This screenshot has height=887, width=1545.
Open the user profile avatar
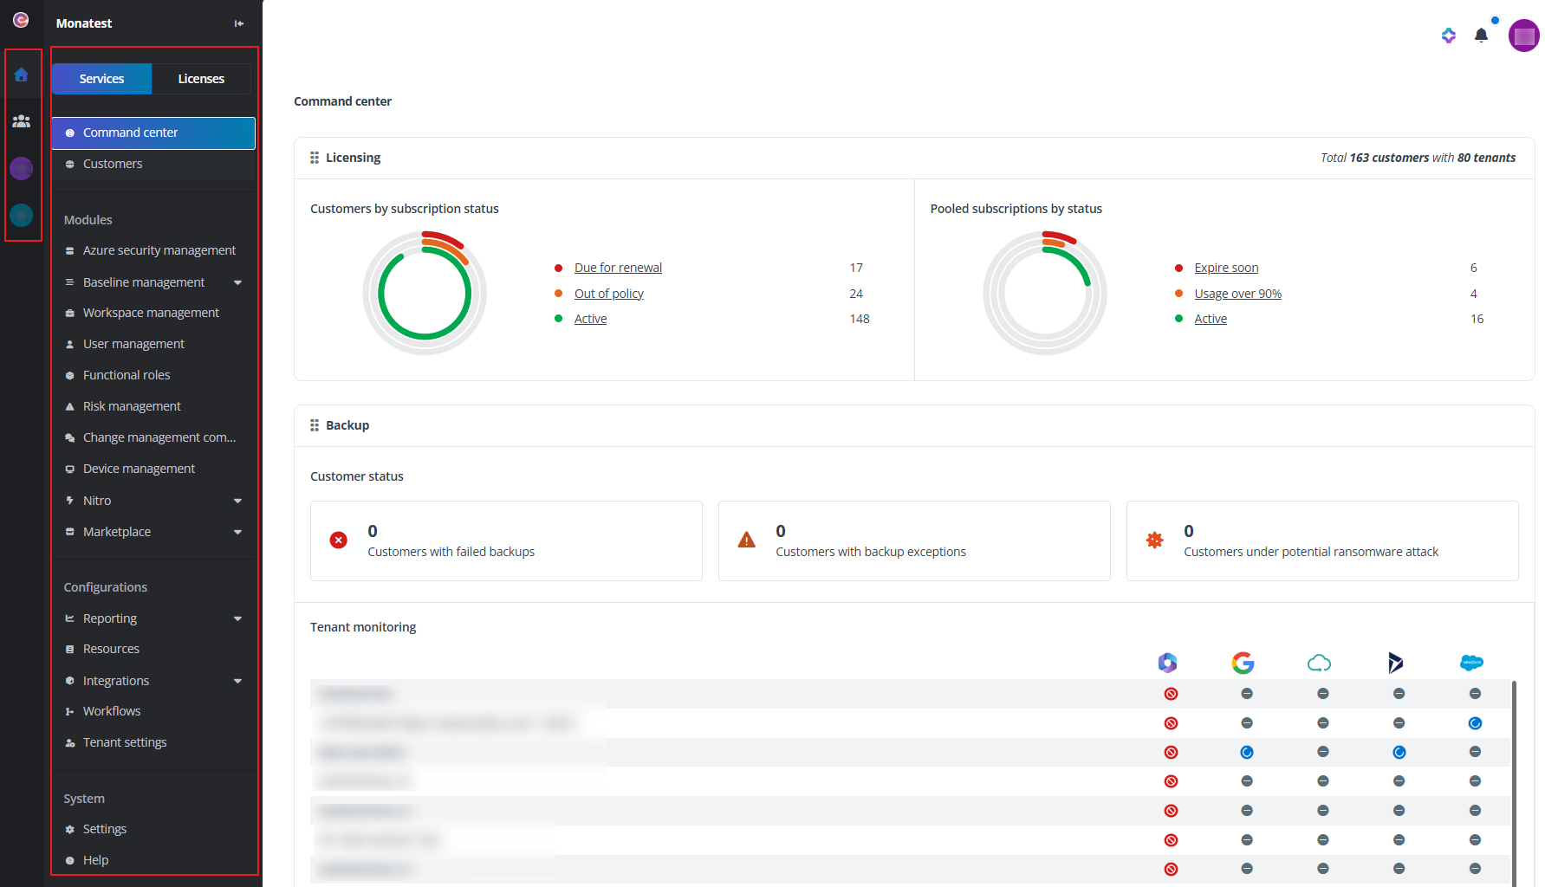coord(1523,36)
